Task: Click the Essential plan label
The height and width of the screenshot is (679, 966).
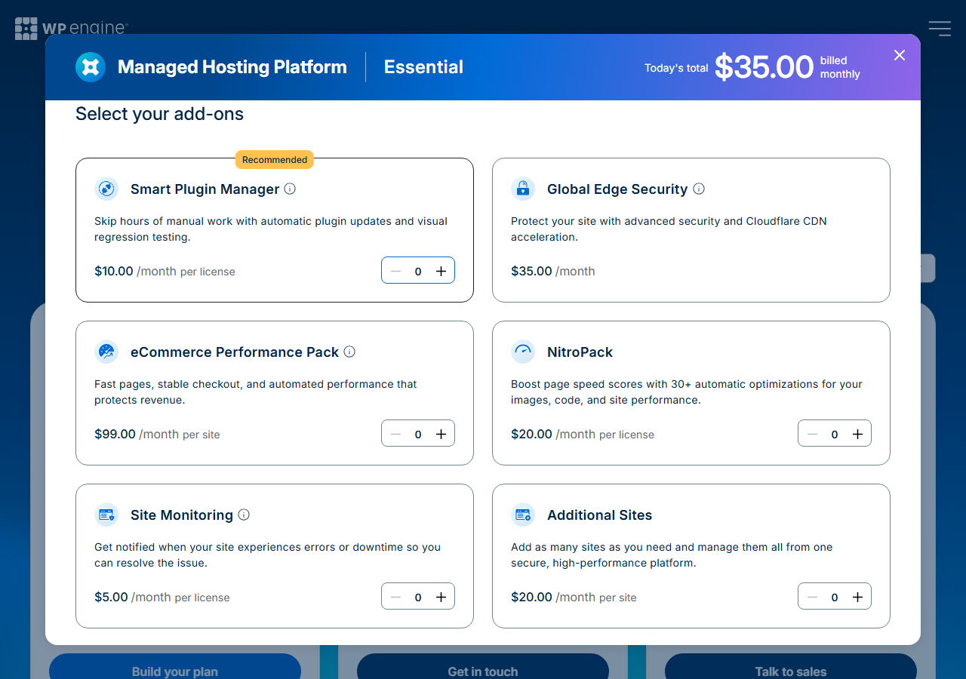Action: coord(423,67)
